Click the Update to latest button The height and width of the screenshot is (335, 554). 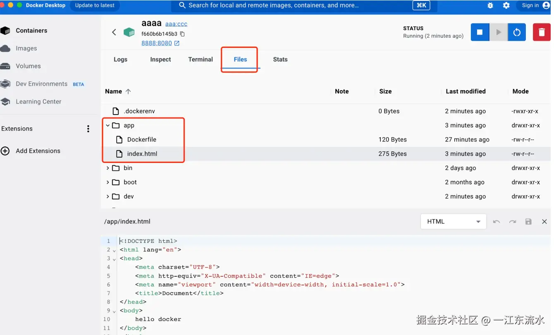(95, 5)
